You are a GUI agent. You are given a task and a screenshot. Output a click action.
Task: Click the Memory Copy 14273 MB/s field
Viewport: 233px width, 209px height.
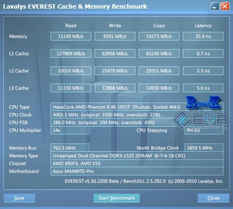coord(159,36)
